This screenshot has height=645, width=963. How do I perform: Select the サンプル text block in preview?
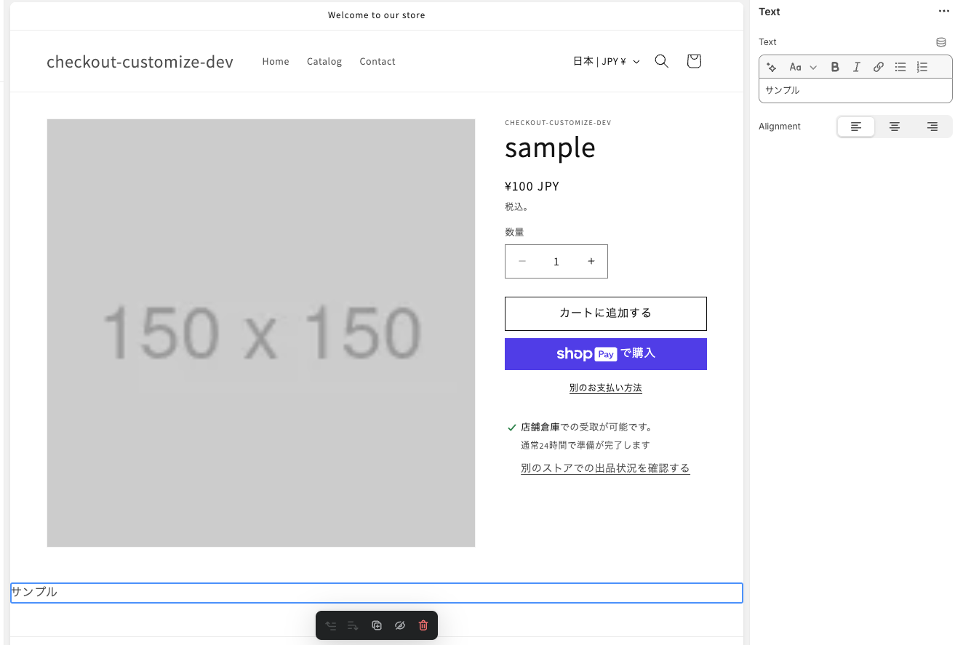377,593
